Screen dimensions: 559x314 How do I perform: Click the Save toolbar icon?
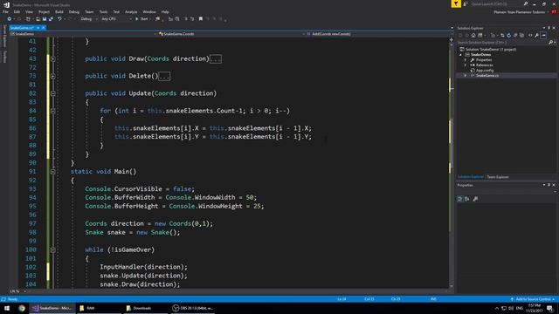45,19
